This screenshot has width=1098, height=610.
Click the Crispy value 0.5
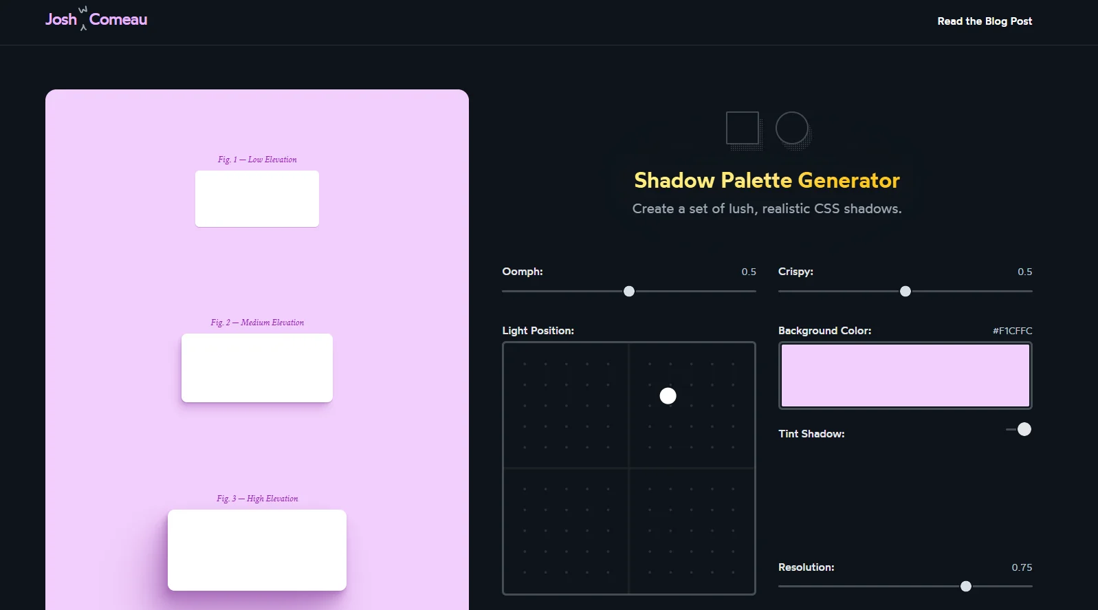point(1025,272)
